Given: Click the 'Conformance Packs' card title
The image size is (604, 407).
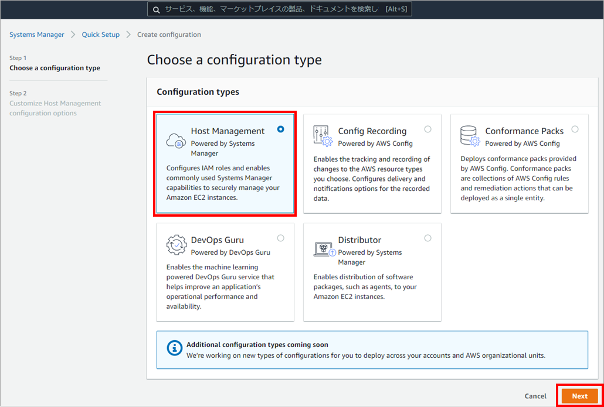Looking at the screenshot, I should [524, 131].
